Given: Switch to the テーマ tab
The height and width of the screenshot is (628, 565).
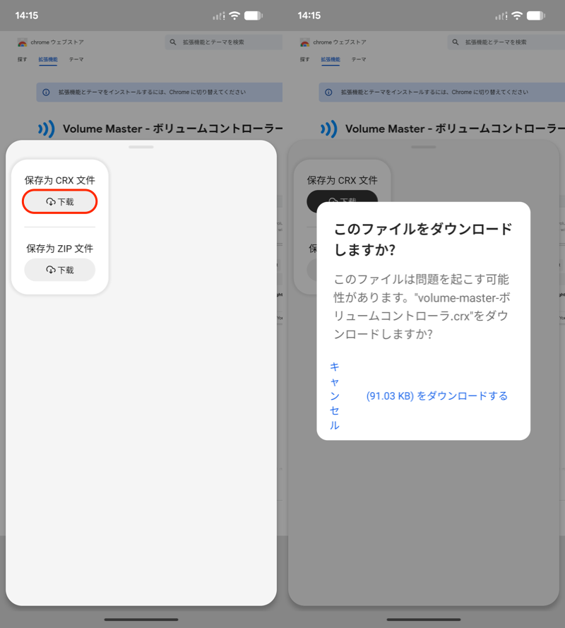Looking at the screenshot, I should [75, 59].
